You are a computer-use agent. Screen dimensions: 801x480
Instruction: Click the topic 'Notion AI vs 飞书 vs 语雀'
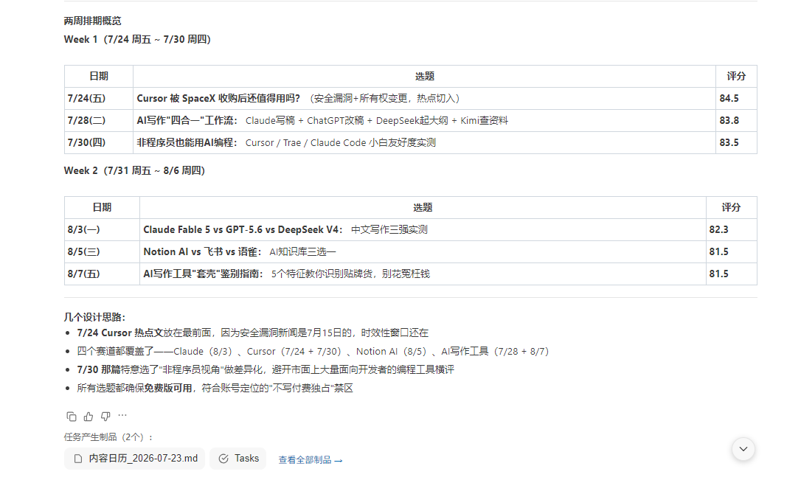coord(202,251)
